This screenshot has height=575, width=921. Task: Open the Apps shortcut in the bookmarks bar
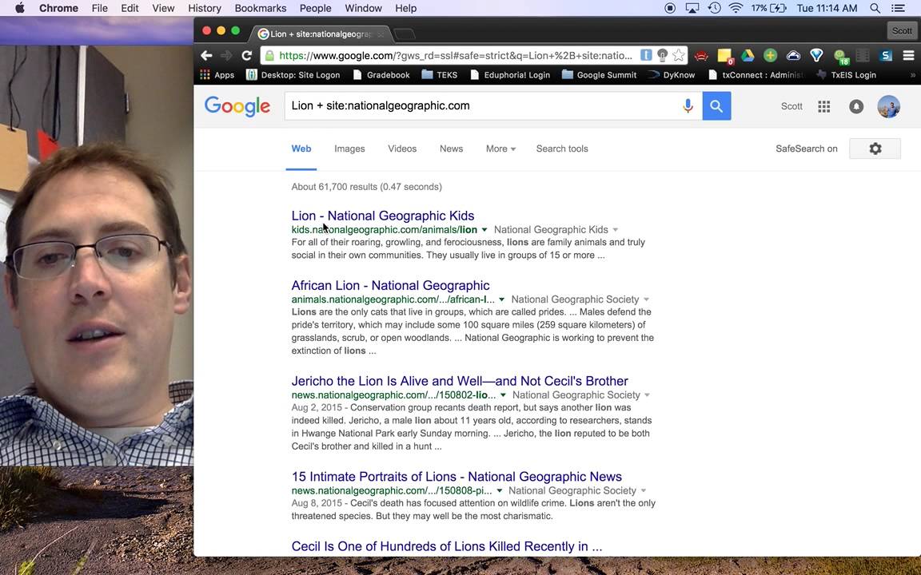(217, 74)
